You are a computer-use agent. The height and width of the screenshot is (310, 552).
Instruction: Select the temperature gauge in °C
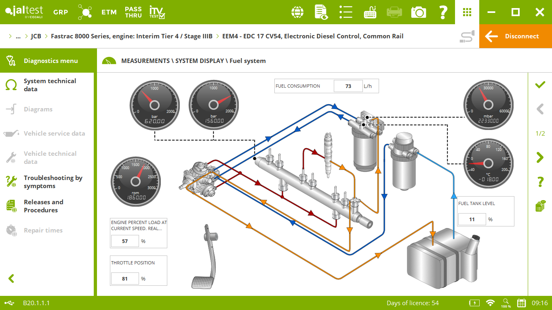tap(488, 163)
